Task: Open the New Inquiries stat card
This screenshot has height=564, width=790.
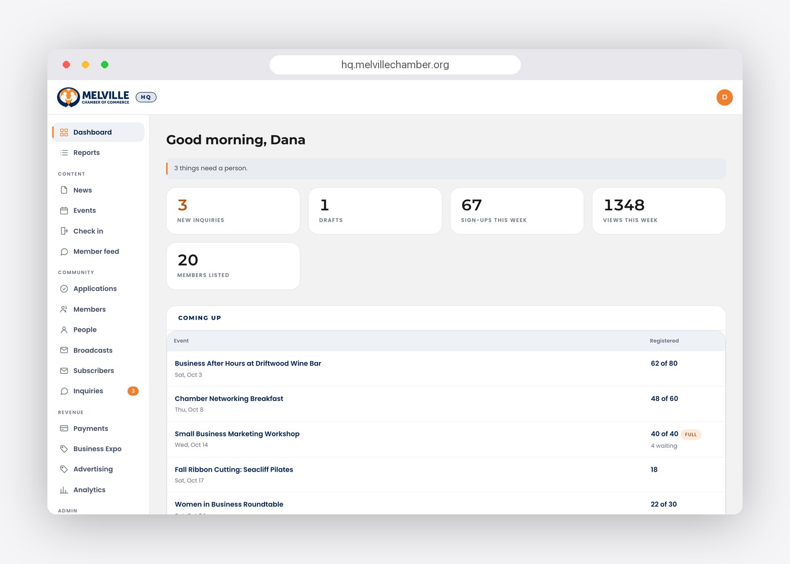Action: (233, 211)
